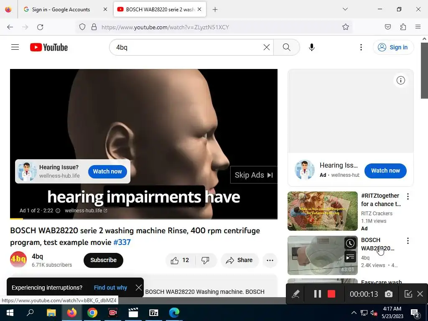Open recorder annotation pen tool
428x321 pixels.
tap(296, 294)
